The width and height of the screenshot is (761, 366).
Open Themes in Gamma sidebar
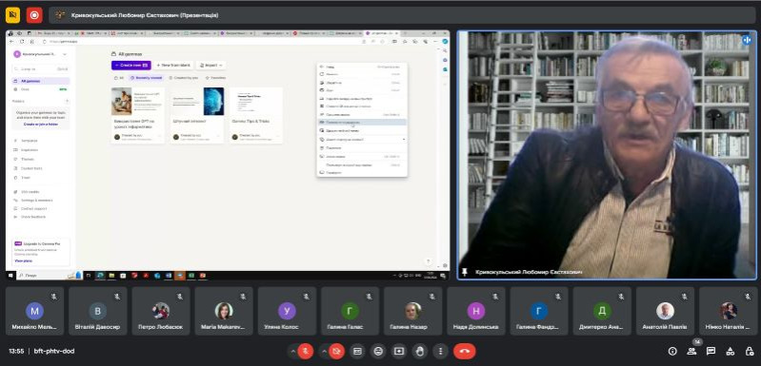point(28,159)
